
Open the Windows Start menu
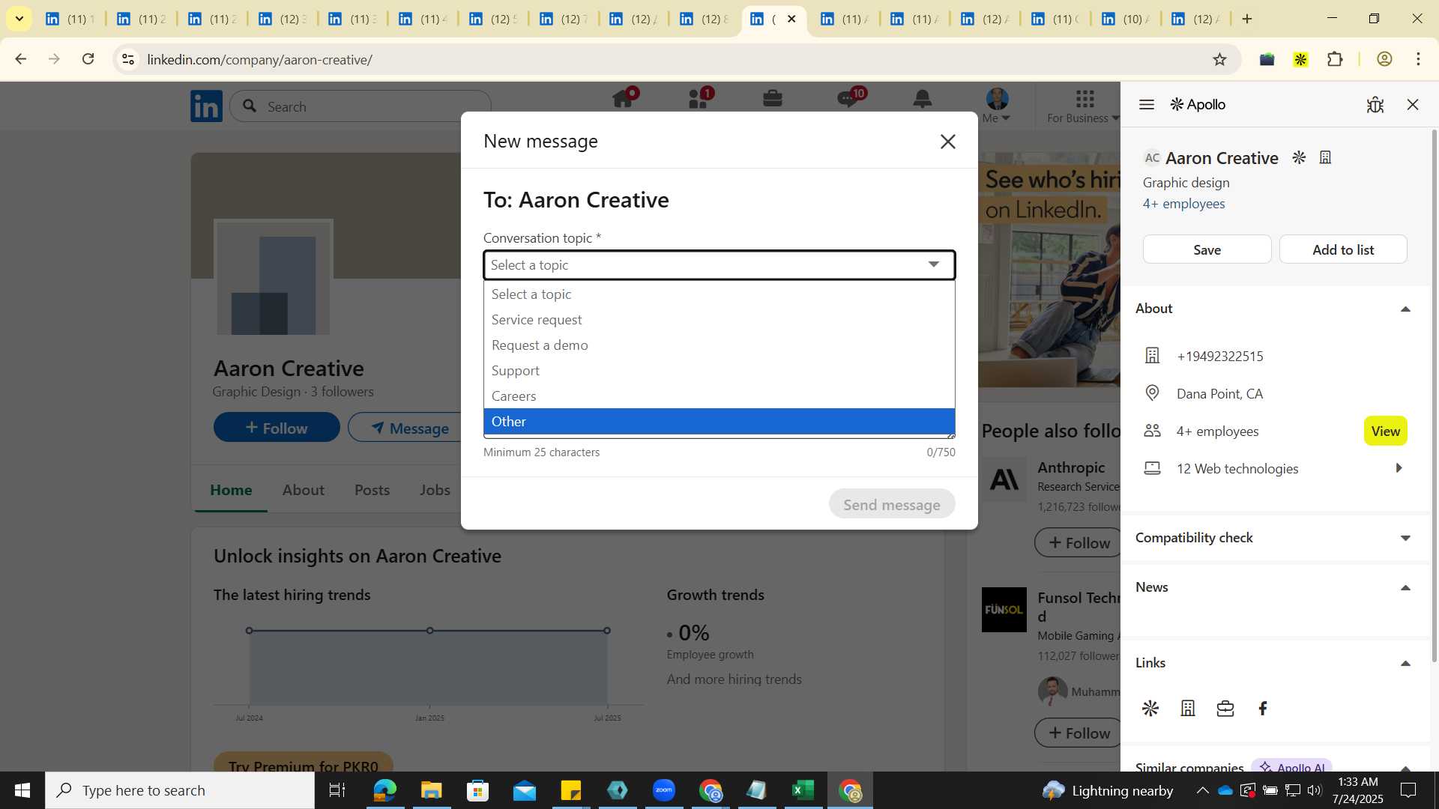point(22,790)
